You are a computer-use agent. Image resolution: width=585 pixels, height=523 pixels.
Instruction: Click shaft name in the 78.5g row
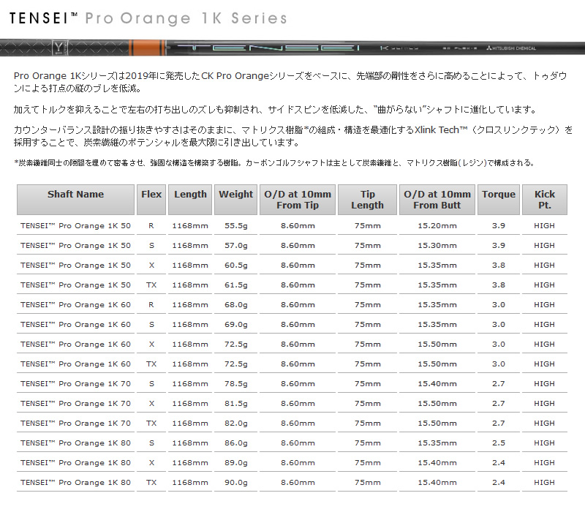pyautogui.click(x=75, y=384)
